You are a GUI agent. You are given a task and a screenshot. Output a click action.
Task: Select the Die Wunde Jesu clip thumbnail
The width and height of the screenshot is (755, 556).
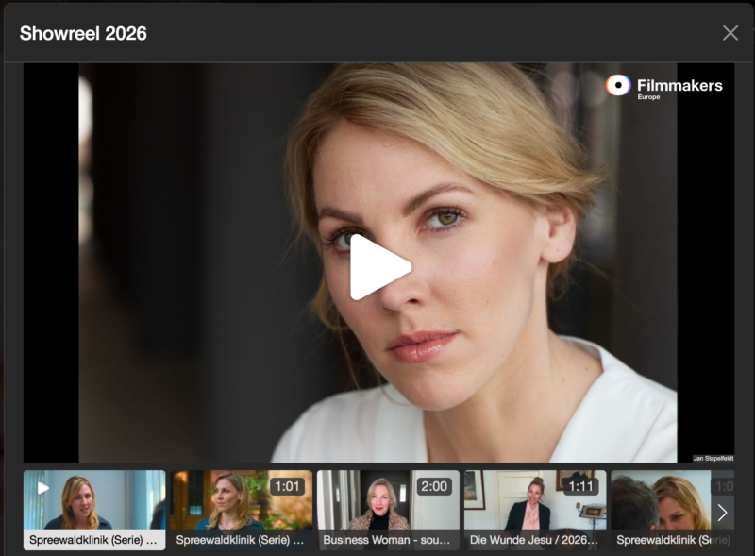[x=535, y=510]
